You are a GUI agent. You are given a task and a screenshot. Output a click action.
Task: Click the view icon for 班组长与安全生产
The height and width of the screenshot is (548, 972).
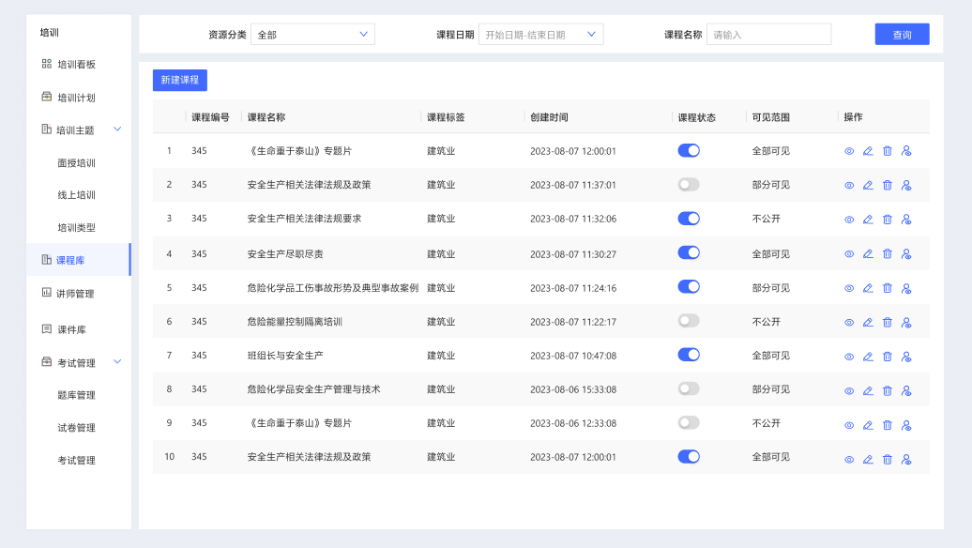point(849,356)
